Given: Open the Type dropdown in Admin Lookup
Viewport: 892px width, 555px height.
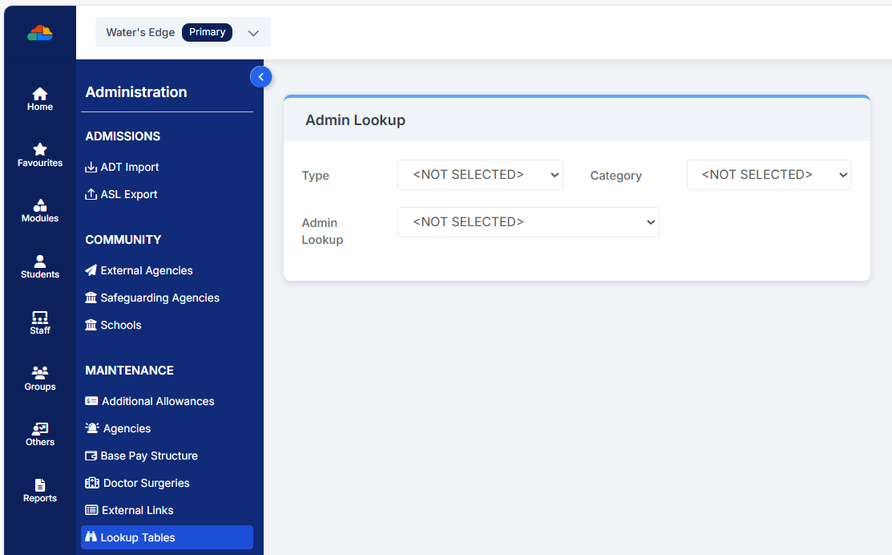Looking at the screenshot, I should point(480,174).
